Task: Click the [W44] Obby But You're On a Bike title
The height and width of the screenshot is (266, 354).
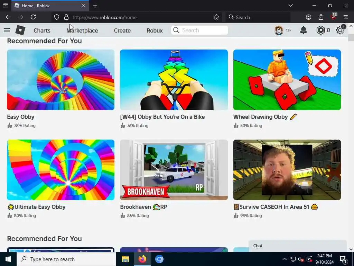Action: point(162,117)
